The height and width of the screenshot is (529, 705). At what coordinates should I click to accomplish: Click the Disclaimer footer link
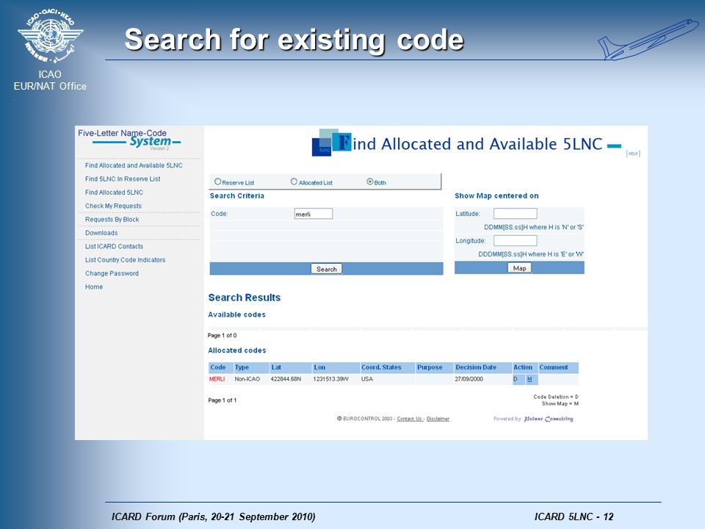click(x=438, y=419)
